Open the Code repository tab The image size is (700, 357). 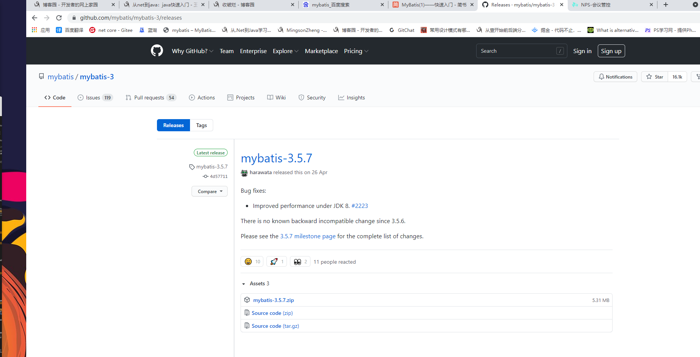point(55,98)
